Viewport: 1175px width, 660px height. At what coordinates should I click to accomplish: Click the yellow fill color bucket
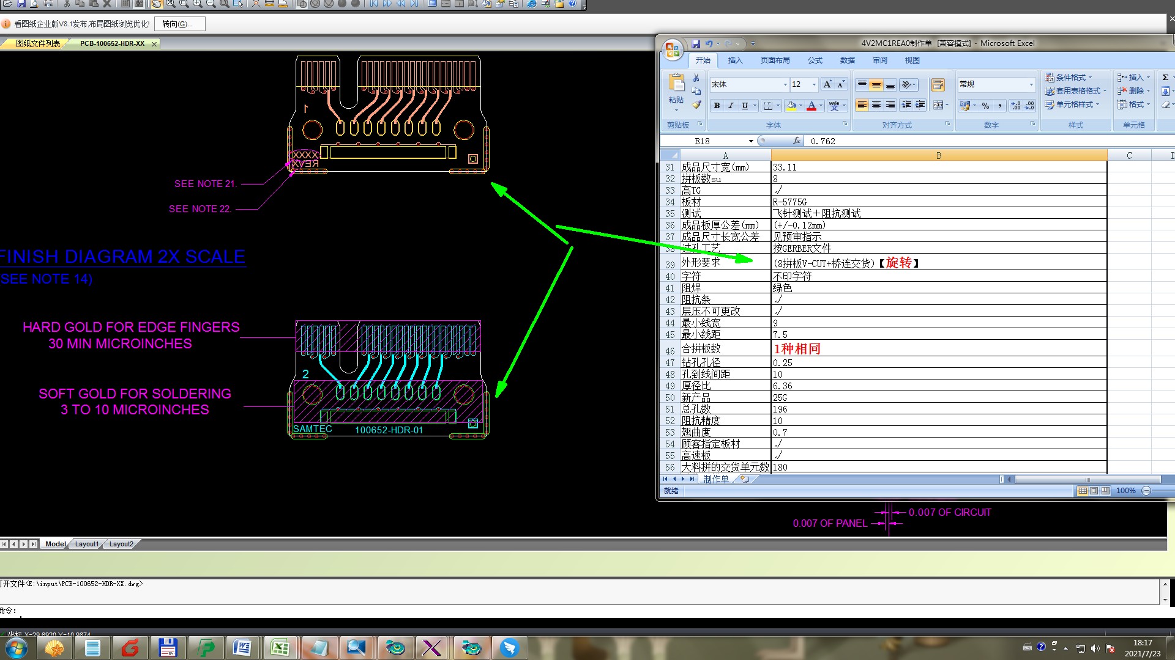791,106
